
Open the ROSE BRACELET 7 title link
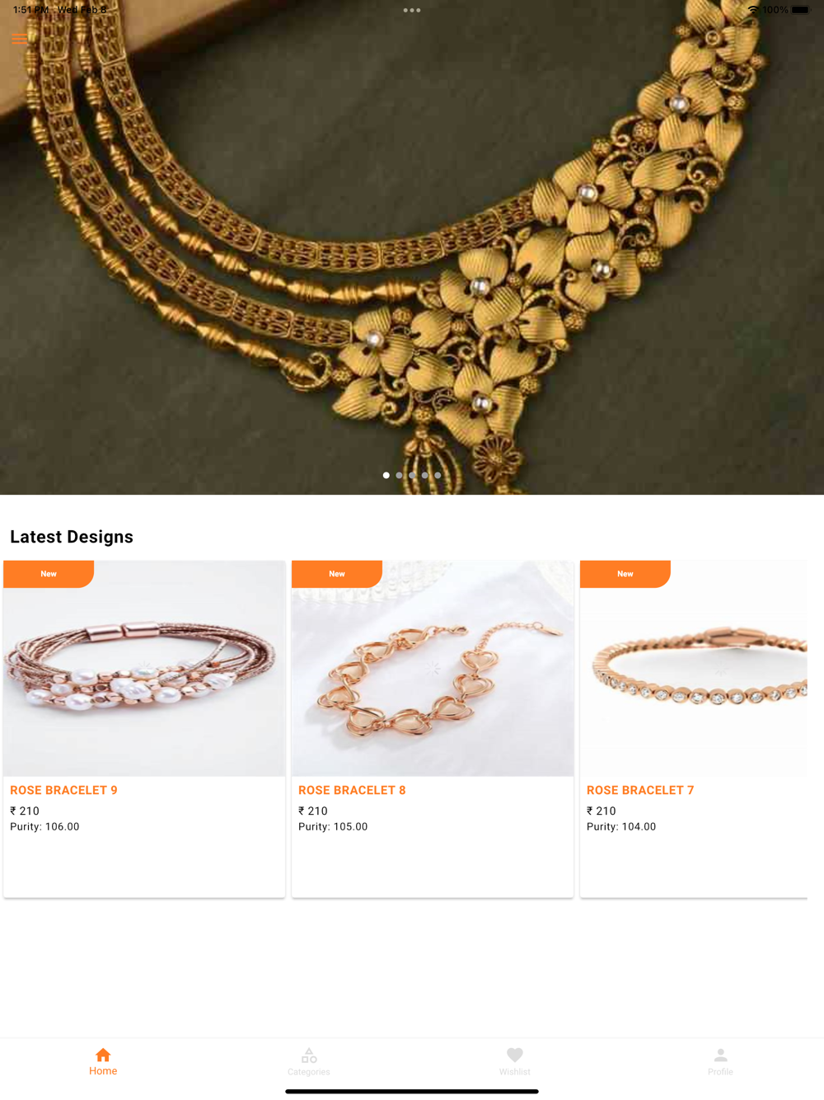pyautogui.click(x=640, y=790)
